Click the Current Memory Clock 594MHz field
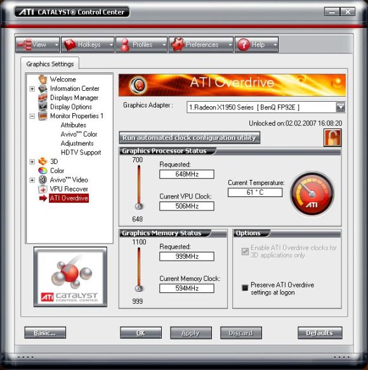 pos(187,289)
